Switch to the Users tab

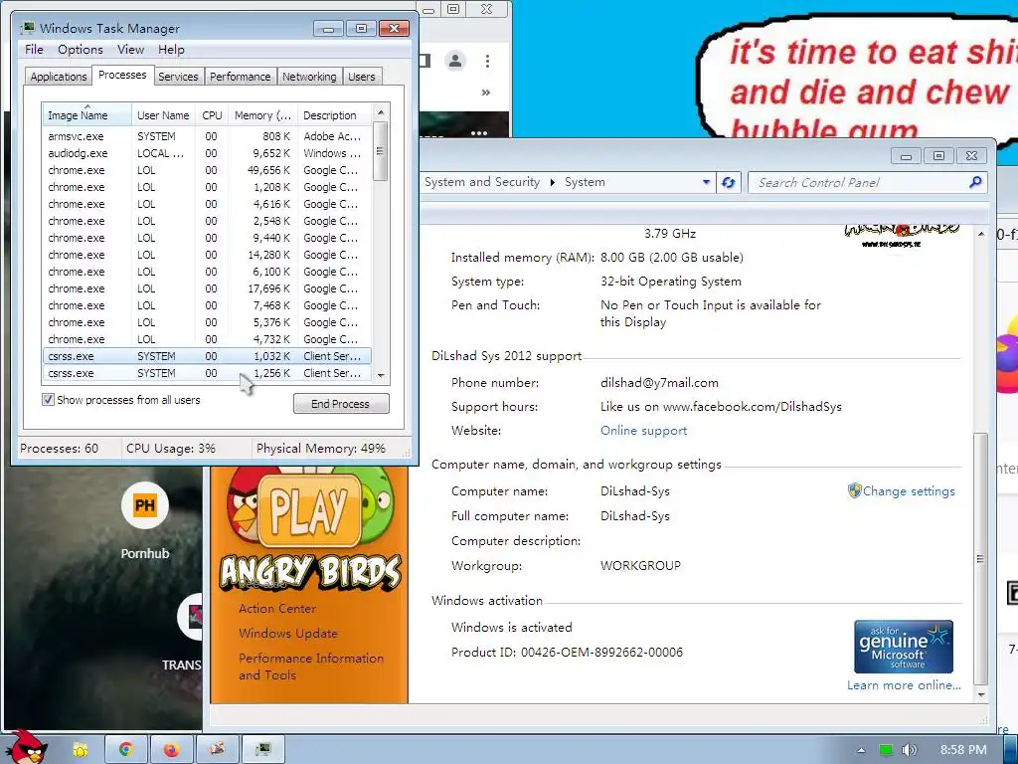click(361, 77)
